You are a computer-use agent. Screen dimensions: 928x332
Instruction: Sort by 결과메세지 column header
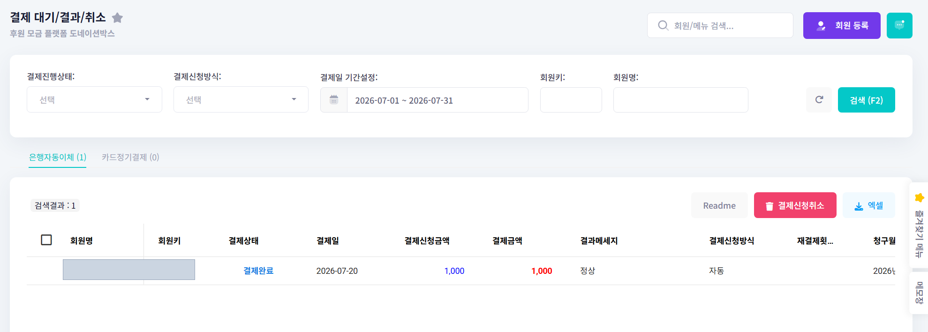pos(599,241)
